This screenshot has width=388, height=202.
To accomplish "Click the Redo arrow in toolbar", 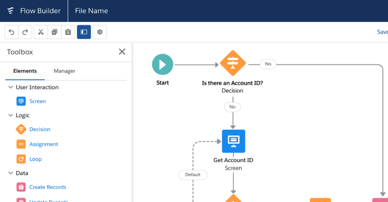I will [x=25, y=32].
